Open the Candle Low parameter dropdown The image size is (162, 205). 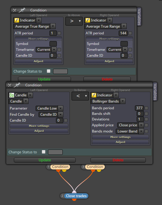click(60, 108)
